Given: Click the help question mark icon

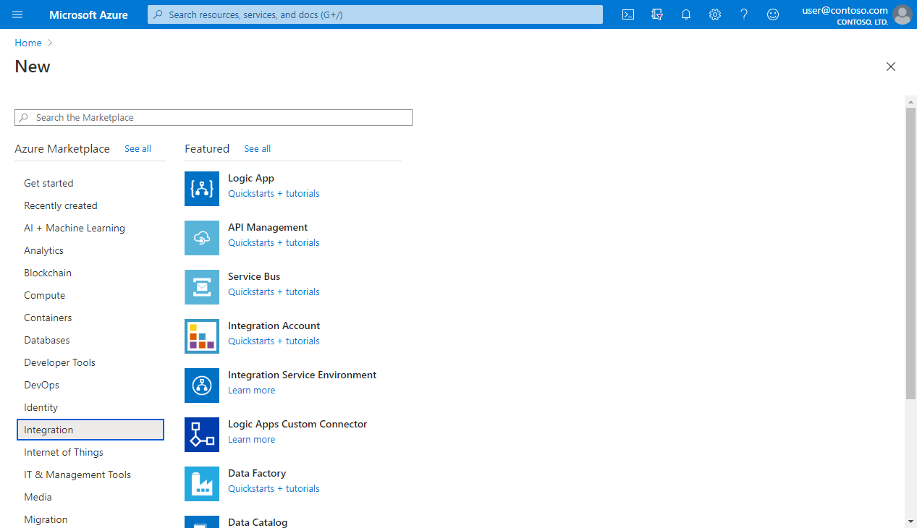Looking at the screenshot, I should point(743,14).
